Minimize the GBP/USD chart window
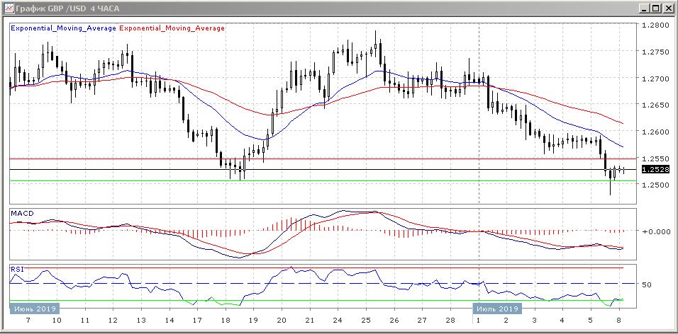Viewport: 678px width, 334px height. [x=643, y=8]
